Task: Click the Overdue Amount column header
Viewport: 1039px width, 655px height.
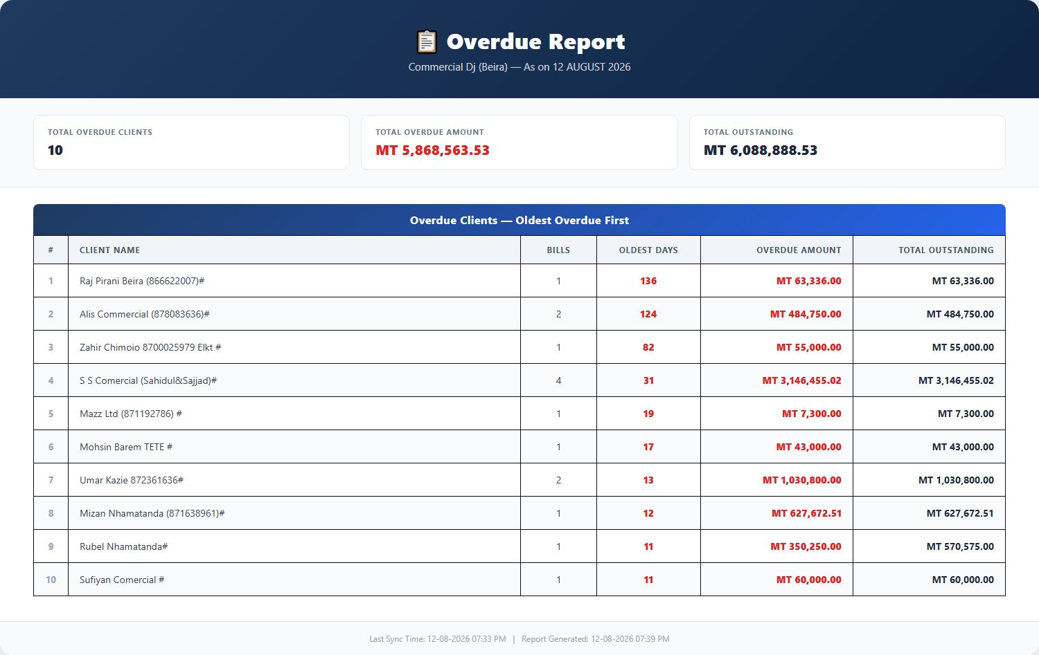Action: (x=799, y=250)
